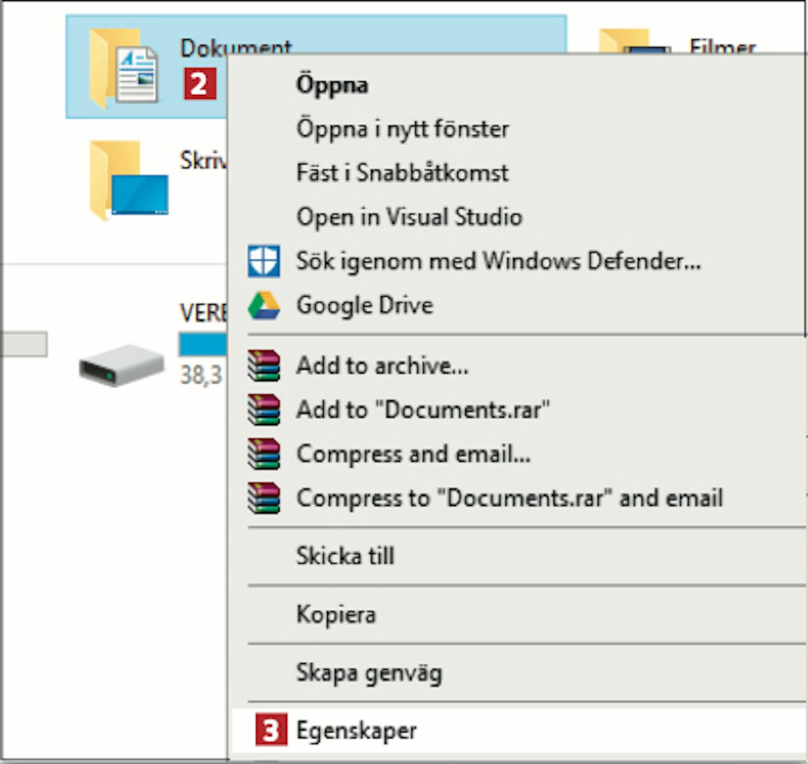
Task: Click the Filmer folder label
Action: pyautogui.click(x=723, y=46)
